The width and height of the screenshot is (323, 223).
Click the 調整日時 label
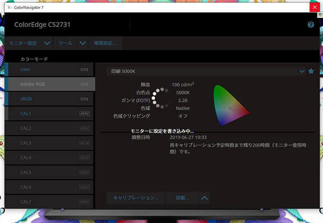[x=141, y=137]
